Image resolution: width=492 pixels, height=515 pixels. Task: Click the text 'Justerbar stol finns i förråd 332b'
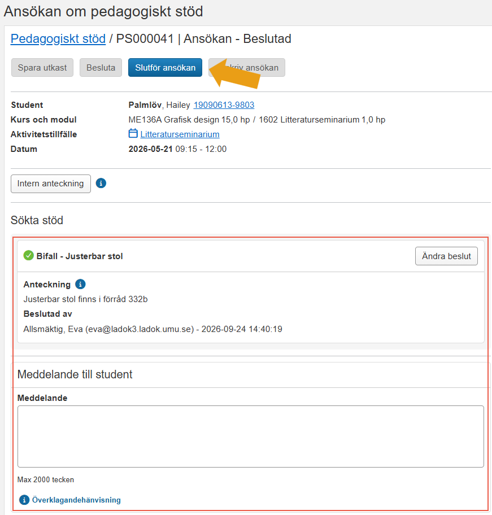click(86, 299)
